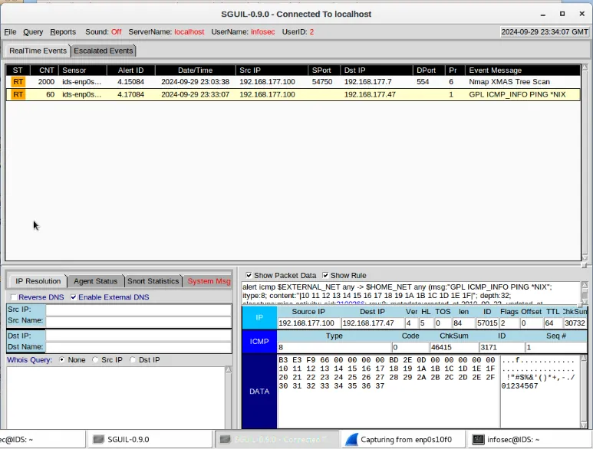The width and height of the screenshot is (593, 449).
Task: Click the packet Source IP value field
Action: (x=308, y=323)
